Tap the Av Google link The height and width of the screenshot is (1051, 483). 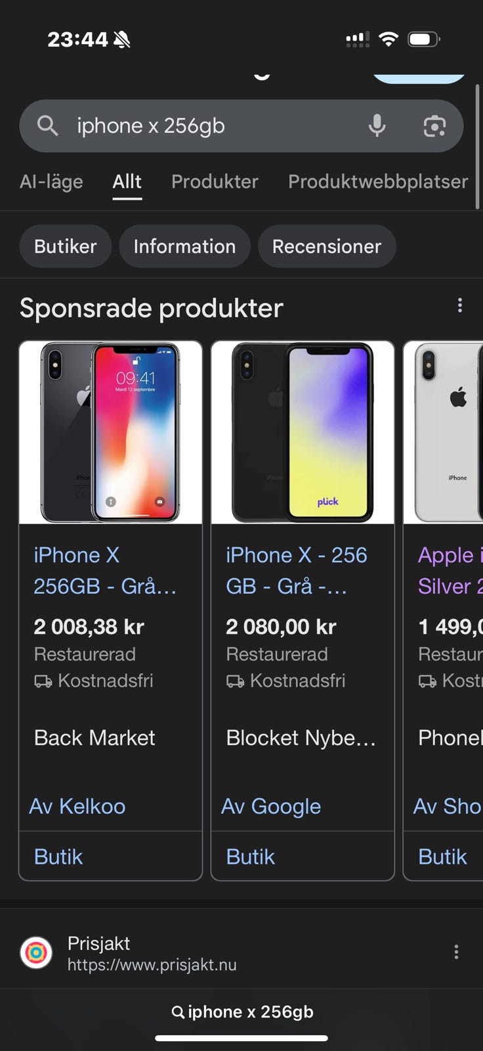click(x=271, y=806)
